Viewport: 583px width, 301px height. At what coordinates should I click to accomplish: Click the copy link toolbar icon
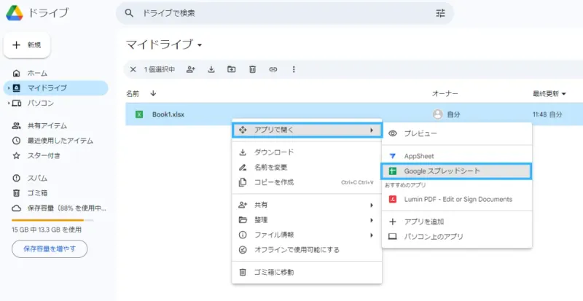click(273, 69)
